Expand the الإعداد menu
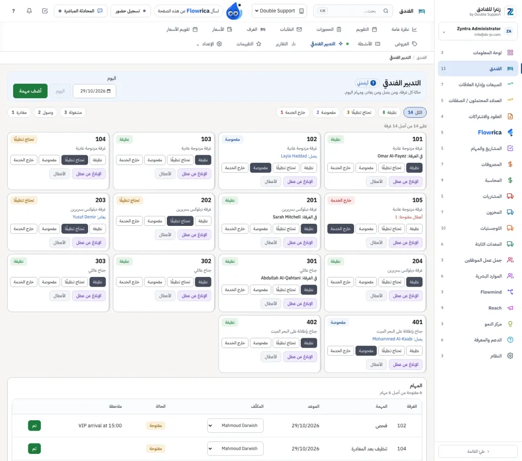522x461 pixels. (x=209, y=44)
